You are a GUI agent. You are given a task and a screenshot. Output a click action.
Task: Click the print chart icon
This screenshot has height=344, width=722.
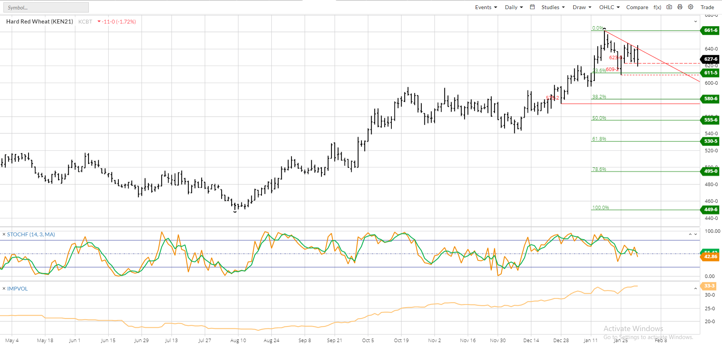pos(679,7)
